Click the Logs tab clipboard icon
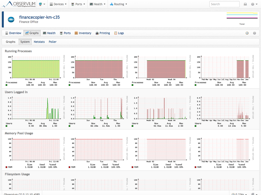The width and height of the screenshot is (261, 195). (x=116, y=33)
